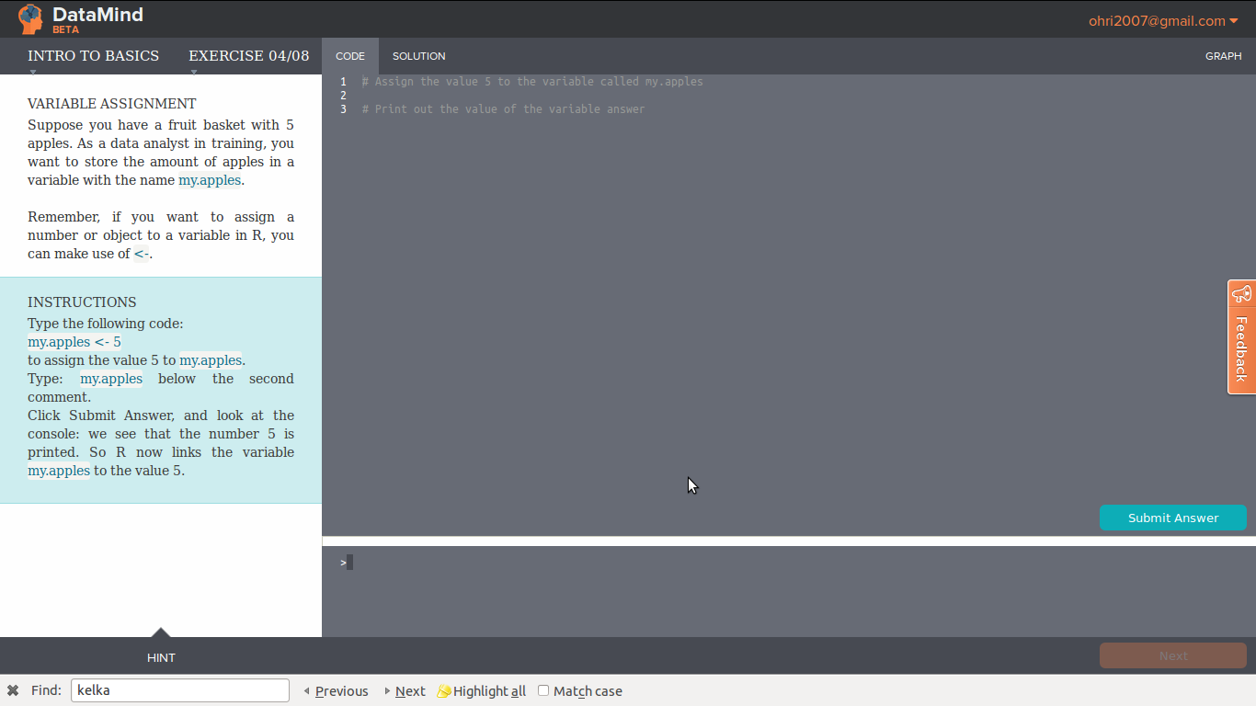Expand the INTRO TO BASICS chapter menu
This screenshot has height=706, width=1256.
[x=93, y=56]
